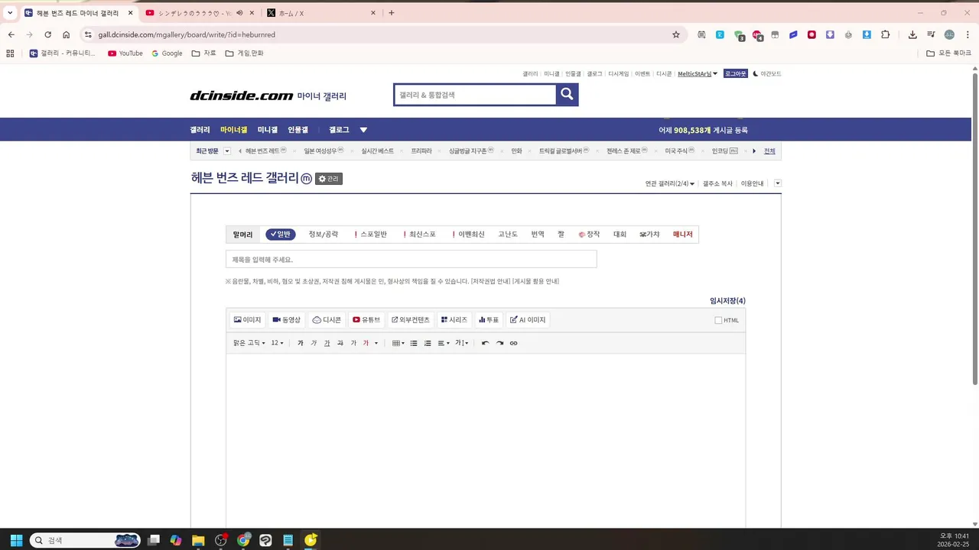Go to 마이너갤 in main navigation
This screenshot has height=550, width=979.
pos(234,130)
